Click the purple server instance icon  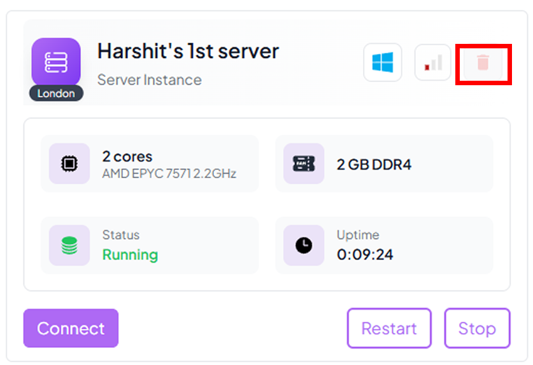(56, 62)
